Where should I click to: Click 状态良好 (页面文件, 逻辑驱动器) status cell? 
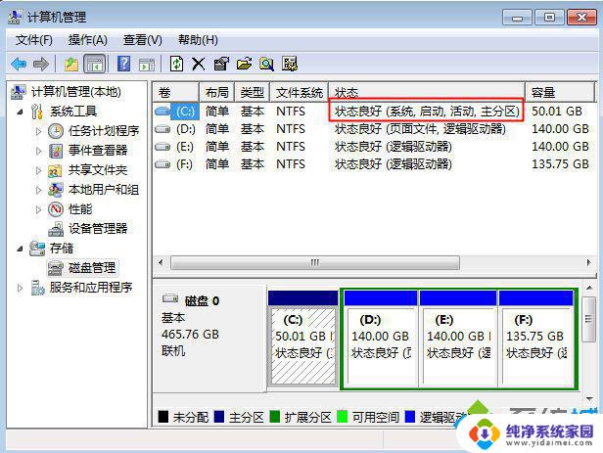pyautogui.click(x=420, y=129)
